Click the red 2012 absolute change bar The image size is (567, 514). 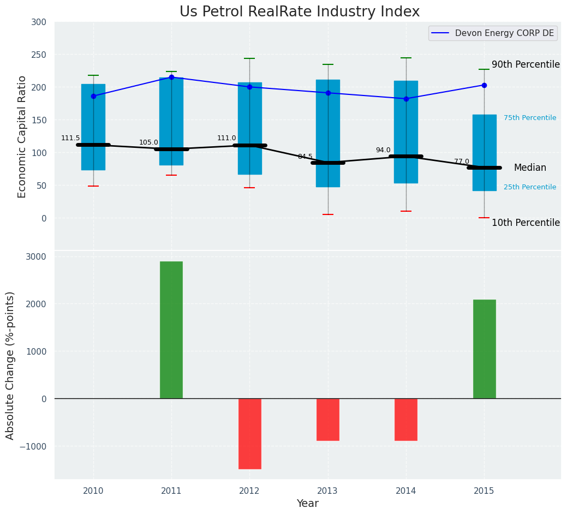249,433
